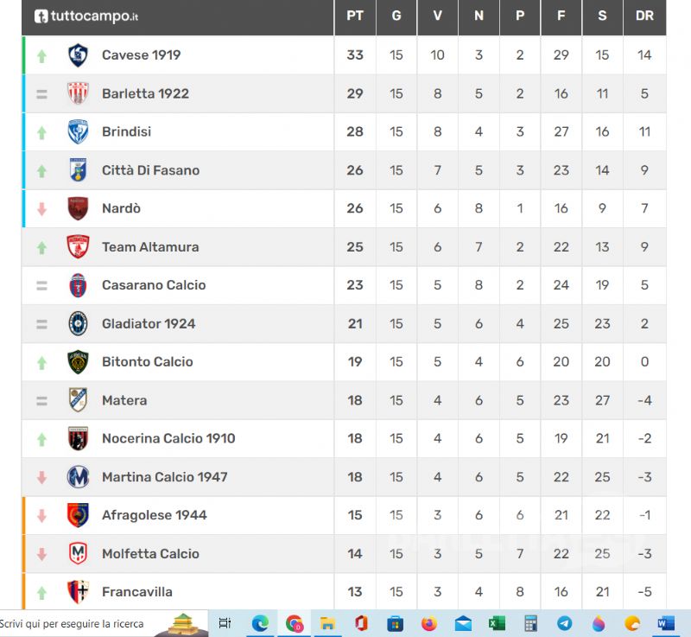
Task: Sort table by PT column header
Action: pyautogui.click(x=355, y=16)
